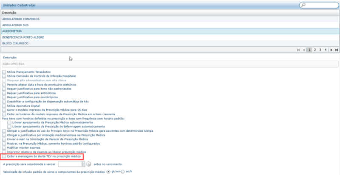Check Obrigar justificativa do Princípio Ativo para Alergia

(4, 131)
